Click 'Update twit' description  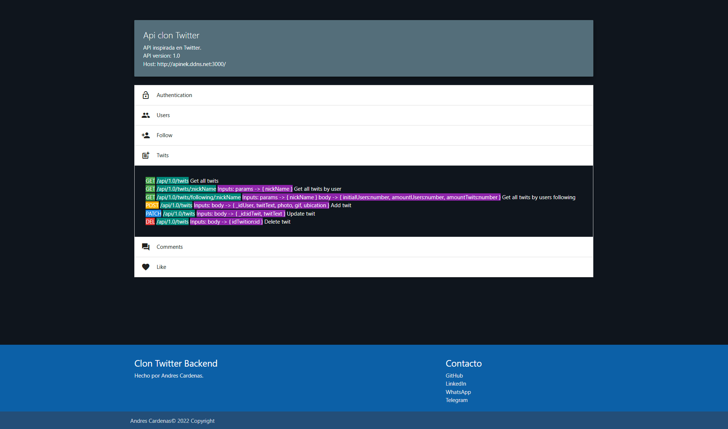(x=301, y=214)
